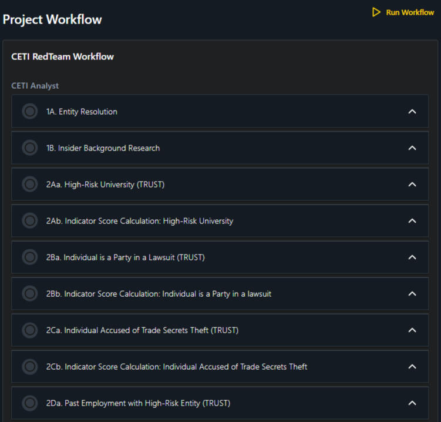This screenshot has height=422, width=441.
Task: Toggle status circle for 1A. Entity Resolution
Action: 29,112
